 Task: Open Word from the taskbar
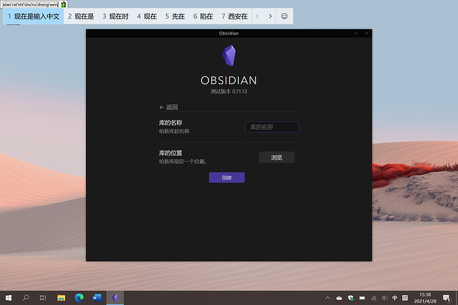(x=97, y=298)
